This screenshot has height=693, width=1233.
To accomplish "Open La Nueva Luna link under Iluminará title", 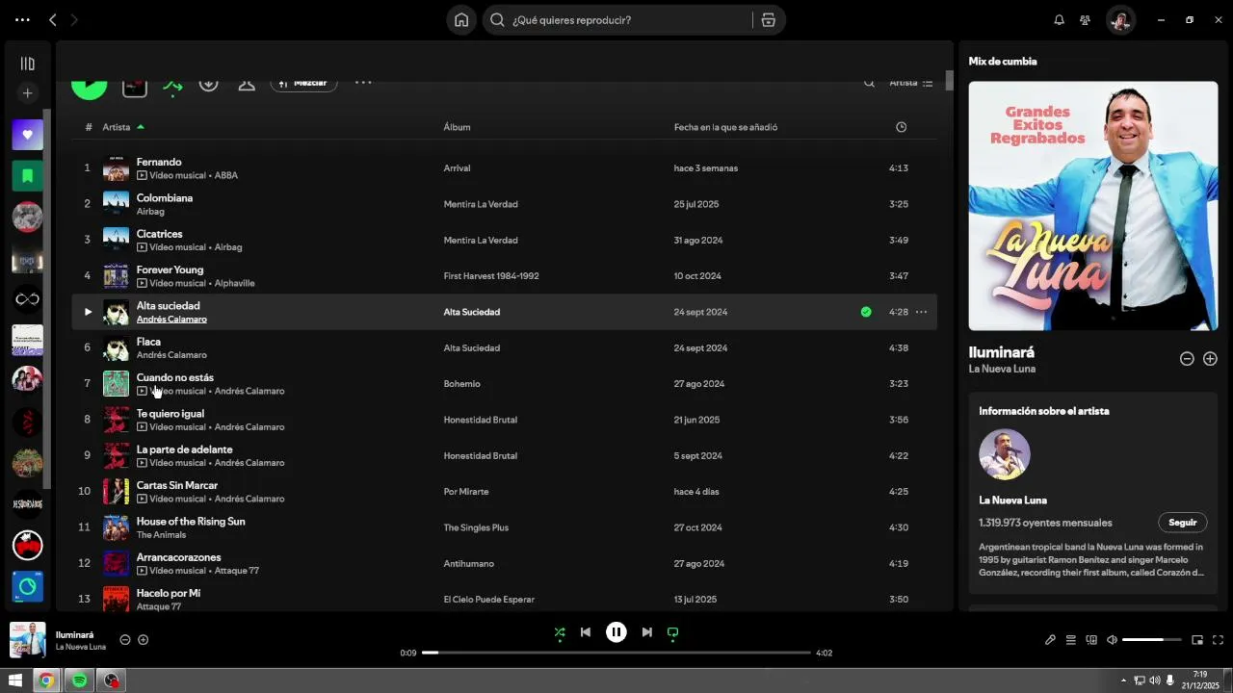I will click(x=1002, y=369).
